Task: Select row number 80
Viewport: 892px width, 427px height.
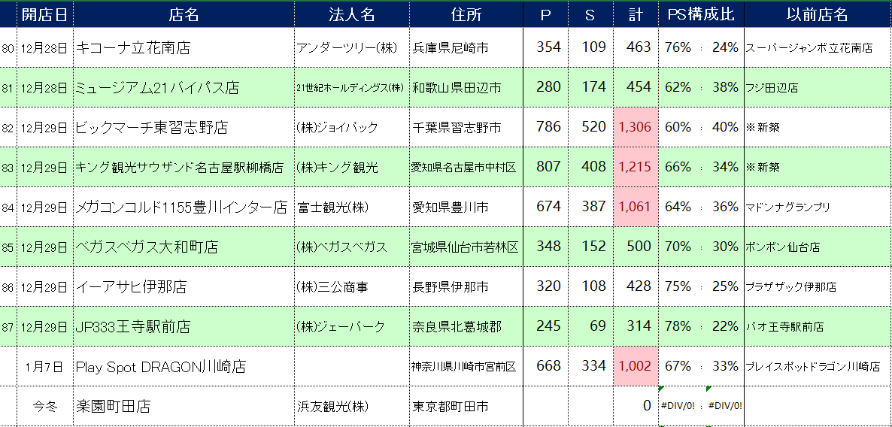Action: coord(8,48)
